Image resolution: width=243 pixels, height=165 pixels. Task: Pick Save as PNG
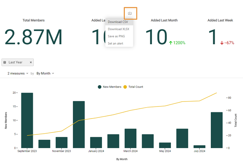[x=116, y=36]
